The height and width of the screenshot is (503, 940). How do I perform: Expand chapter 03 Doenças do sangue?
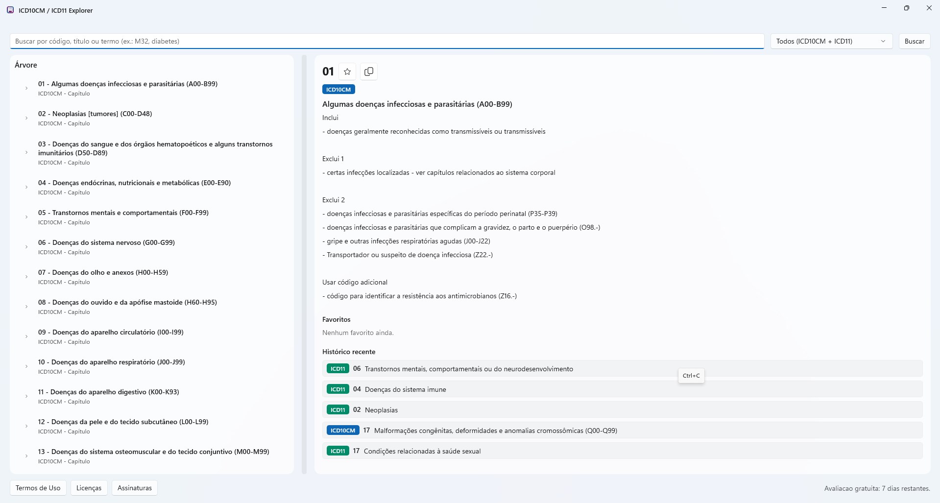click(x=26, y=152)
